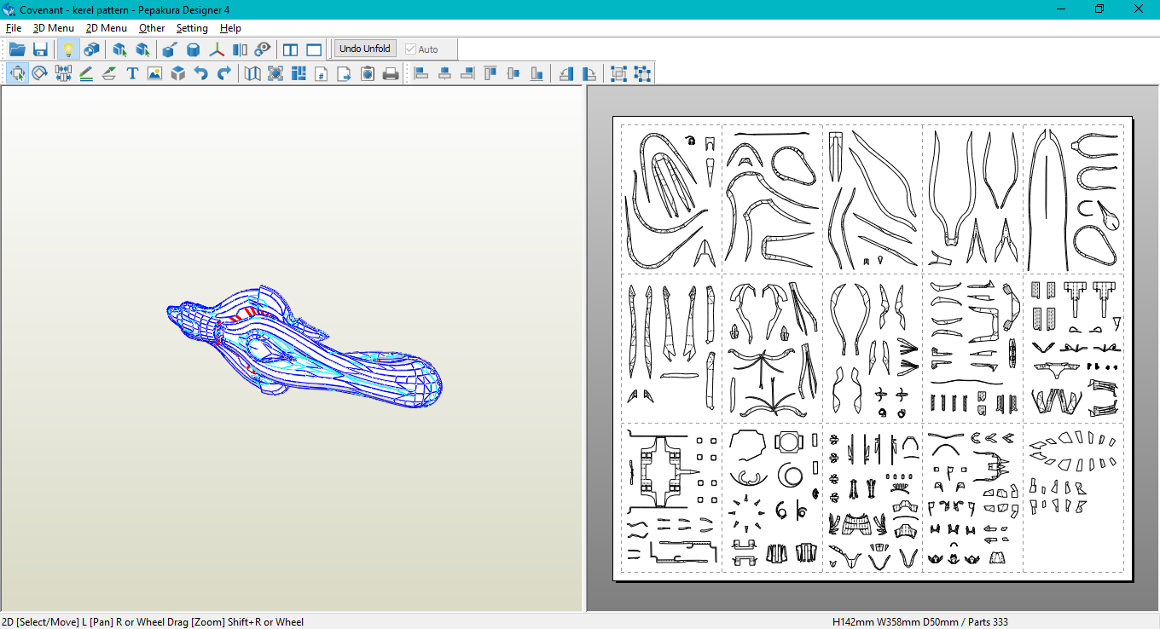Click second cube-with-arrow icon in top toolbar
The image size is (1160, 629).
tap(142, 49)
